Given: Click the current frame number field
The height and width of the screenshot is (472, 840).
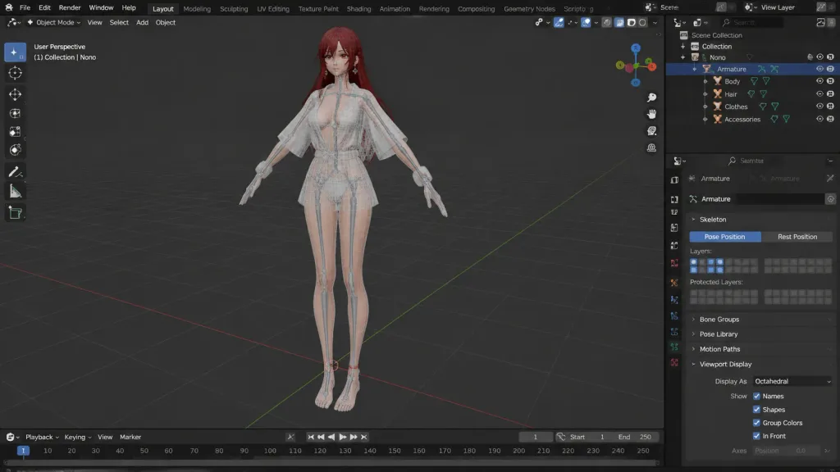Looking at the screenshot, I should 535,438.
